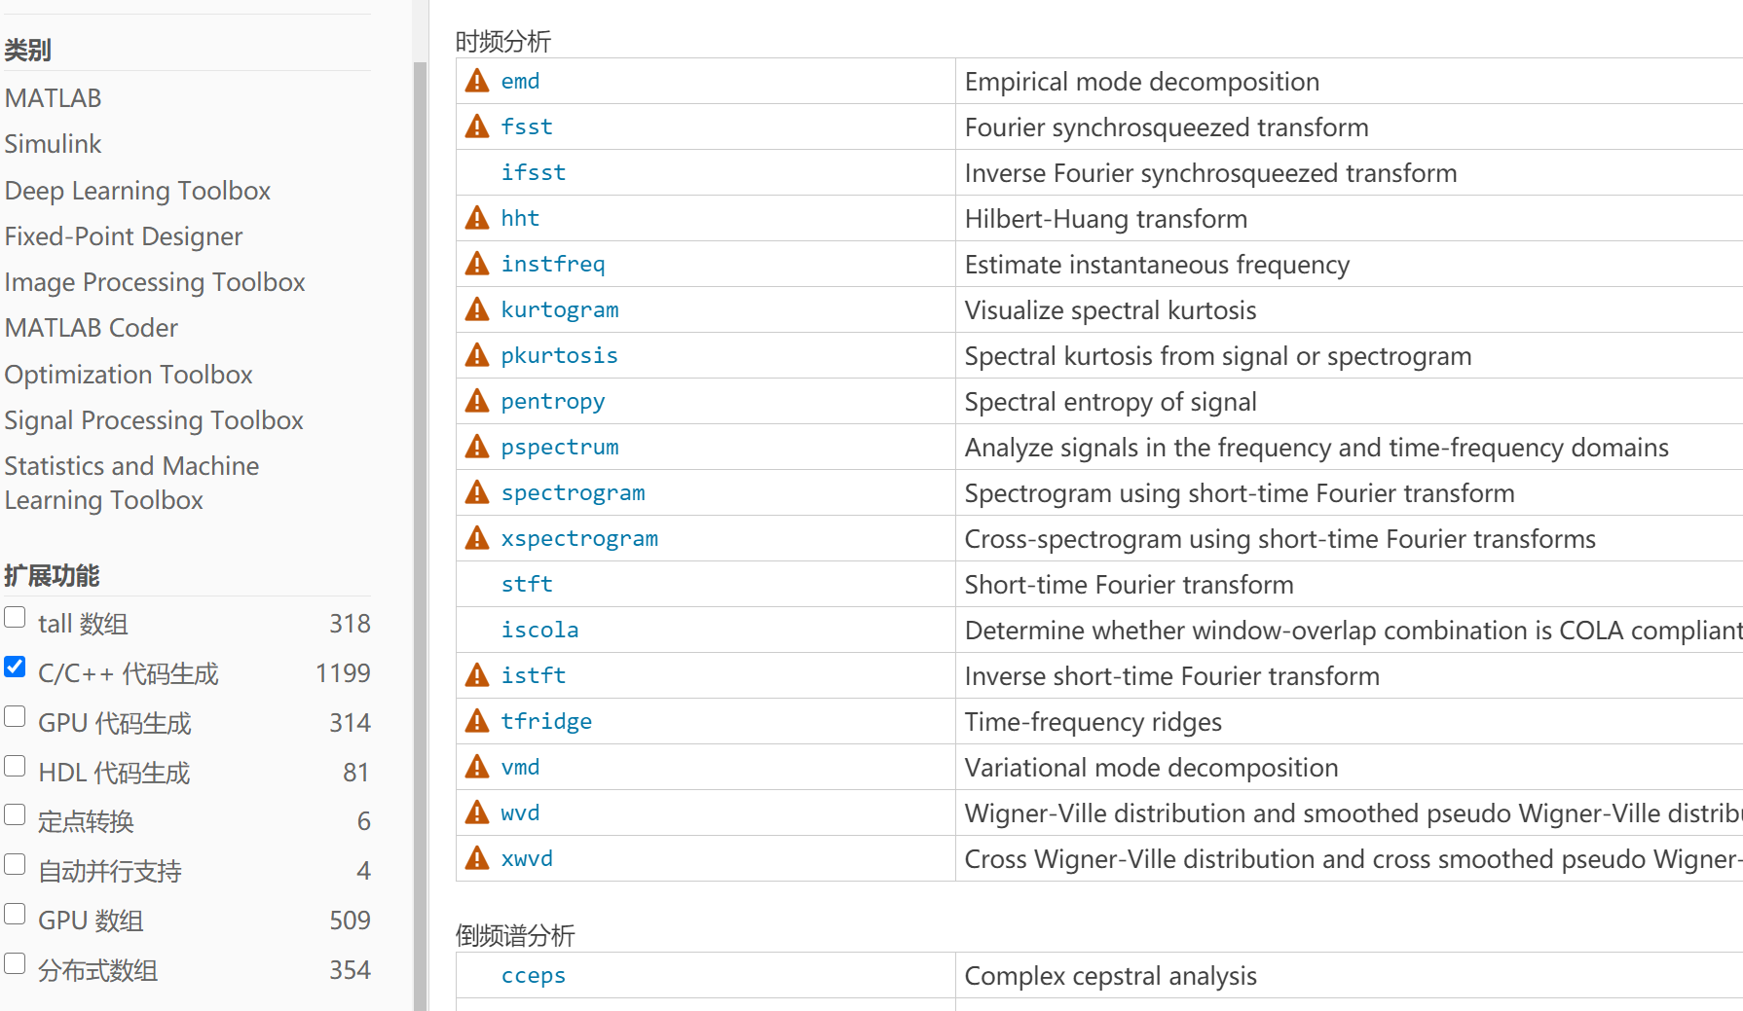Click the warning icon next to vmd
This screenshot has width=1743, height=1011.
point(476,767)
